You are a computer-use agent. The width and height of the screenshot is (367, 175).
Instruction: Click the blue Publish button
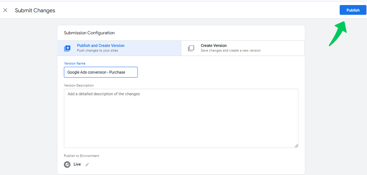coord(353,10)
